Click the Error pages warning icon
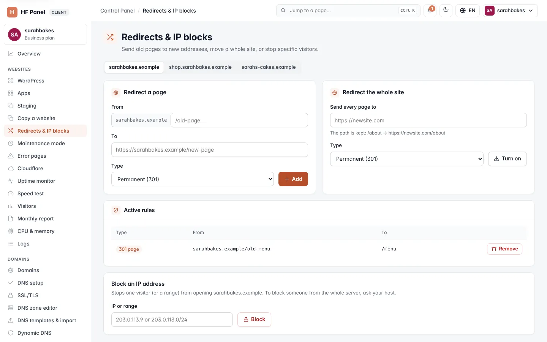 tap(11, 156)
